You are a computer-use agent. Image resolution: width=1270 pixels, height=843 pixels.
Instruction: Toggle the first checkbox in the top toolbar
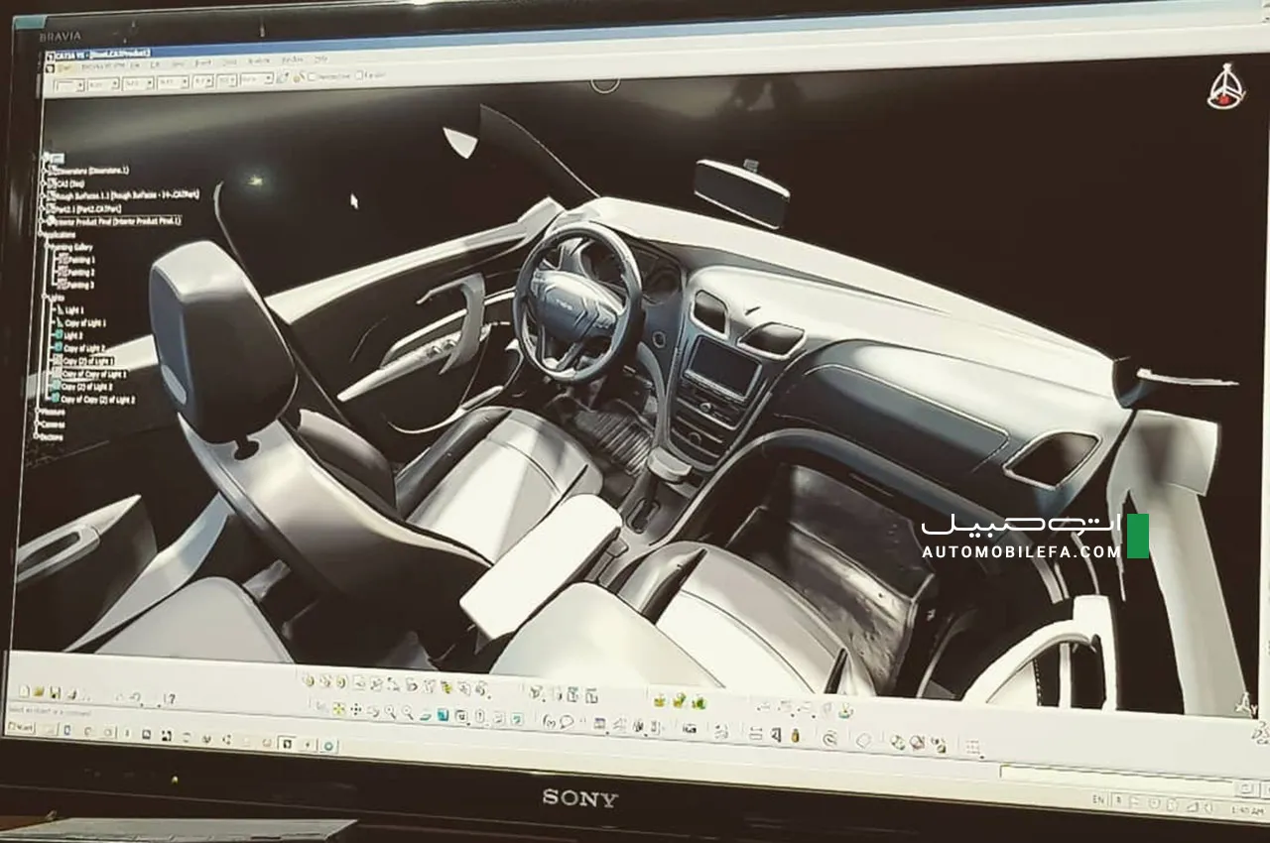pos(312,76)
